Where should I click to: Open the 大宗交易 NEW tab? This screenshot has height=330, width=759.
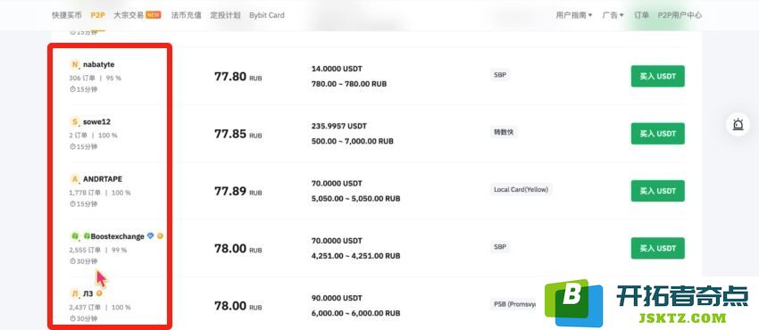click(137, 15)
